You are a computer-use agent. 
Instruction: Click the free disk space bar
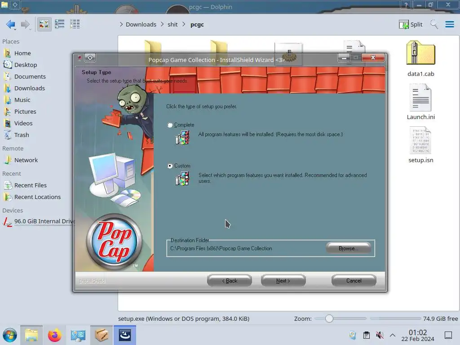click(x=396, y=318)
